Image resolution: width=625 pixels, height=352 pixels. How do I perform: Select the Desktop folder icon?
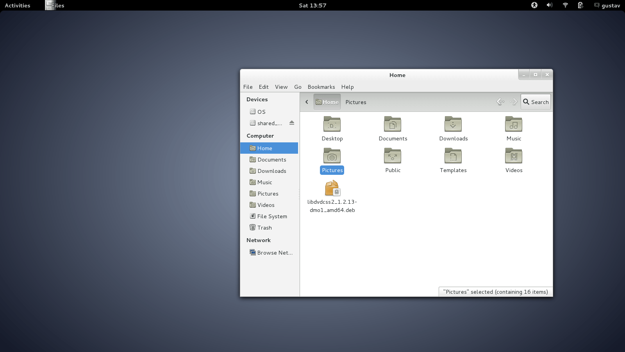pyautogui.click(x=332, y=124)
